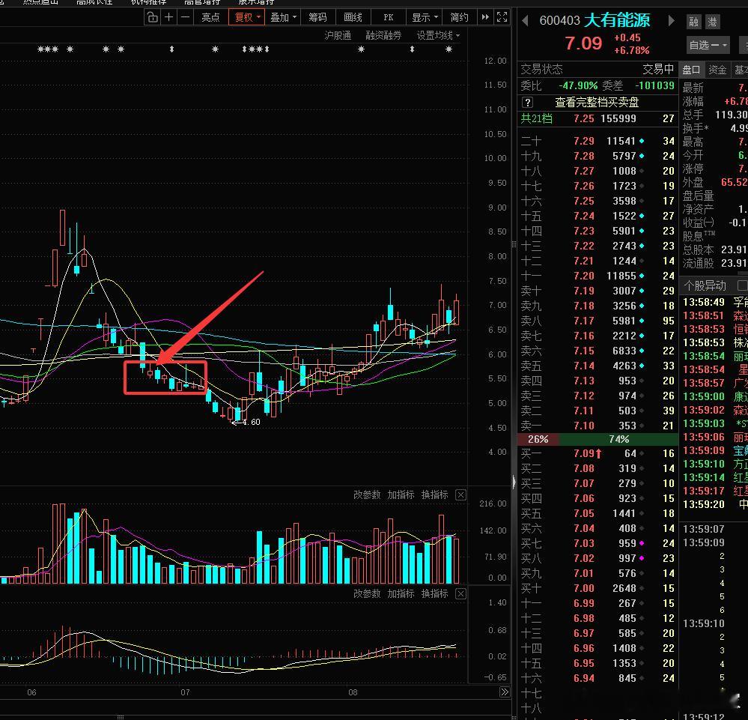Zoom in chart with plus icon
Viewport: 748px width, 720px height.
click(169, 18)
